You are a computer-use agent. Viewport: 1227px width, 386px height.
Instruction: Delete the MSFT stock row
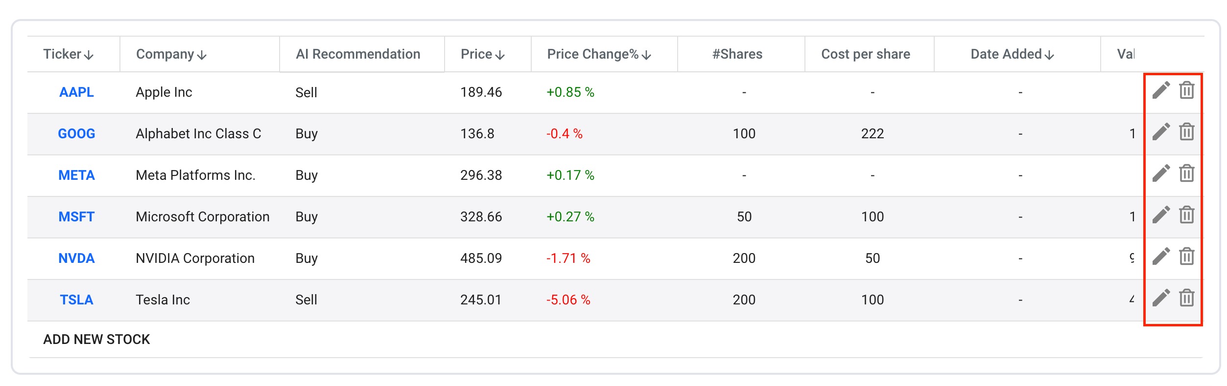point(1186,215)
